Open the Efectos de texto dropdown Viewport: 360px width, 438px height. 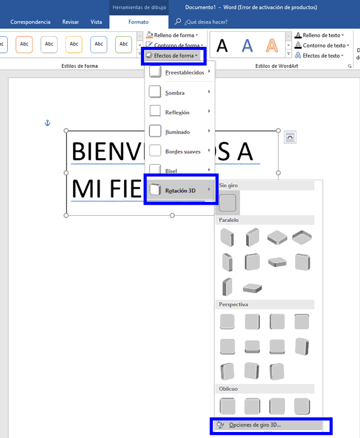(319, 56)
